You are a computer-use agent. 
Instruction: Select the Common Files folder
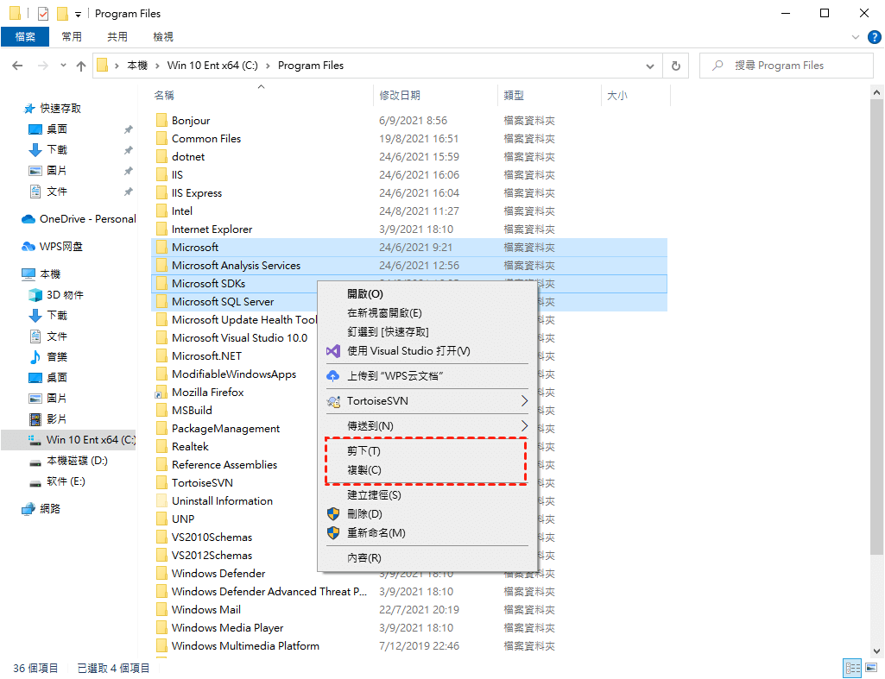tap(206, 139)
